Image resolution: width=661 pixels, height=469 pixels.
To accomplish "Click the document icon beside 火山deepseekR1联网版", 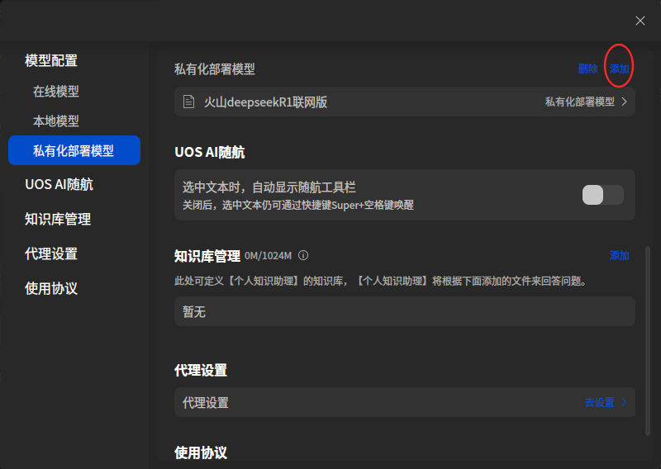I will point(189,102).
